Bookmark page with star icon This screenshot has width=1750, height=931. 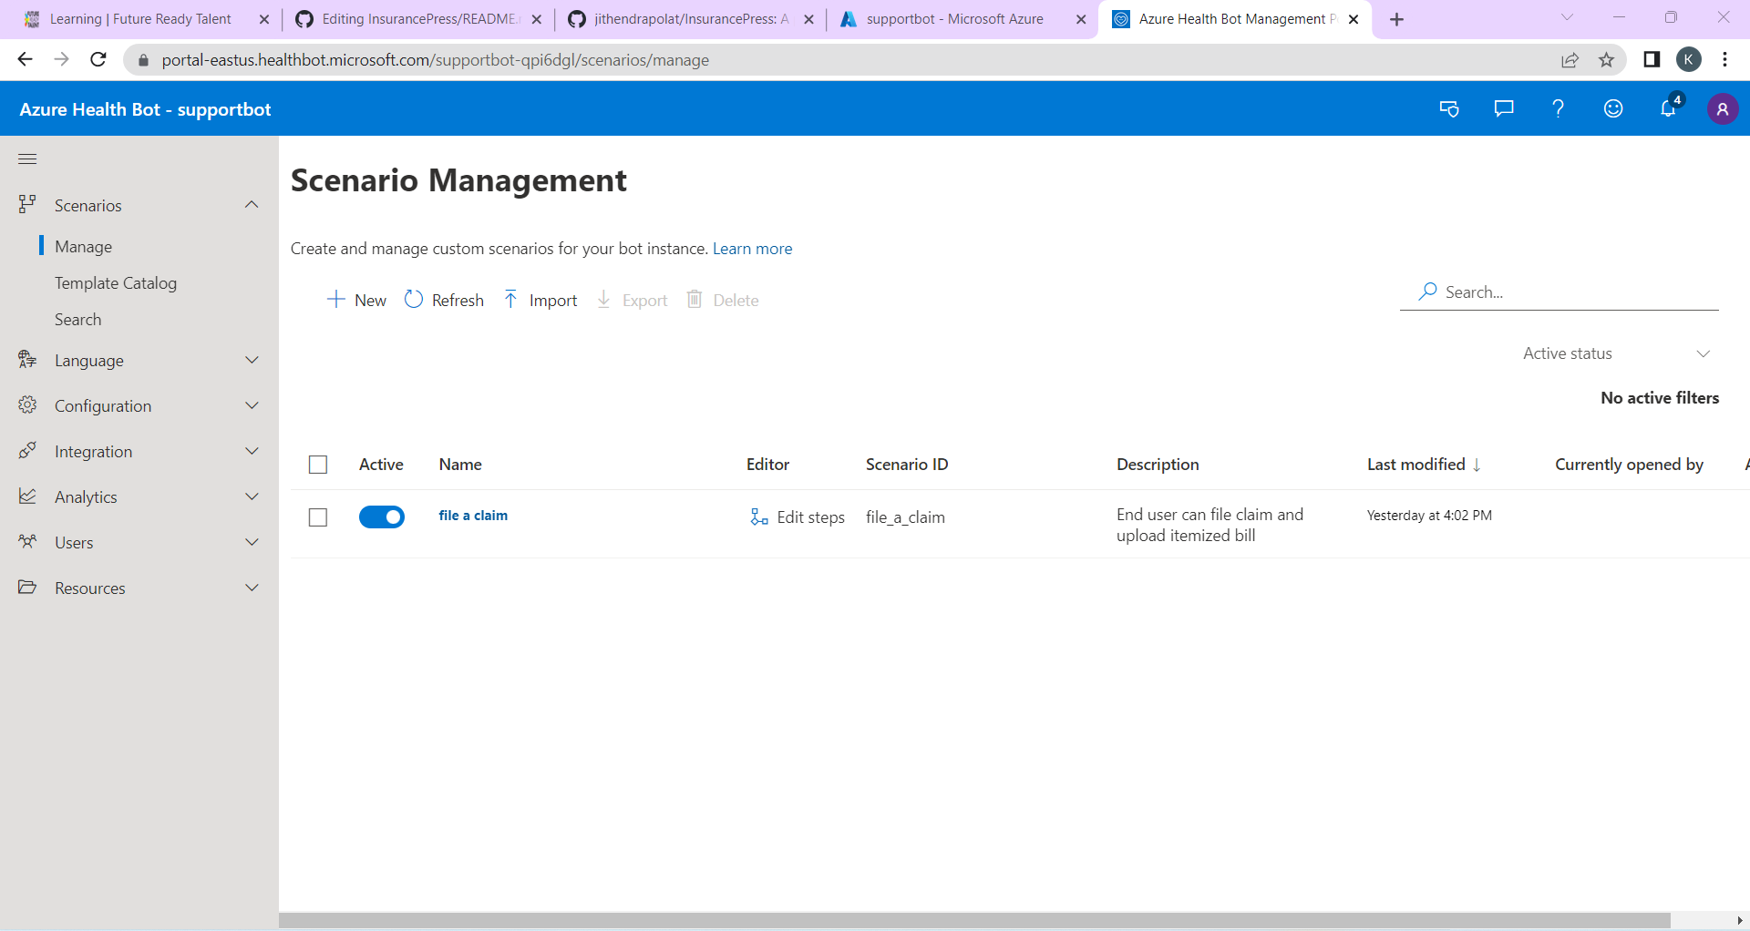[1606, 60]
